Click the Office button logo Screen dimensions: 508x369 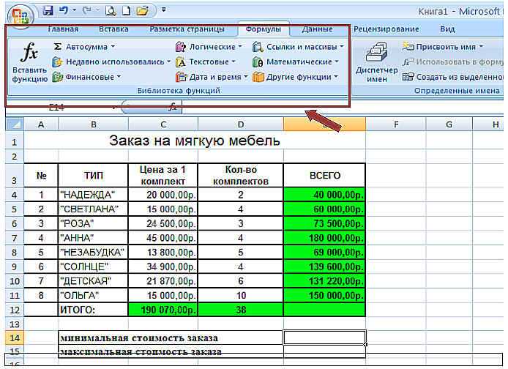pyautogui.click(x=20, y=15)
